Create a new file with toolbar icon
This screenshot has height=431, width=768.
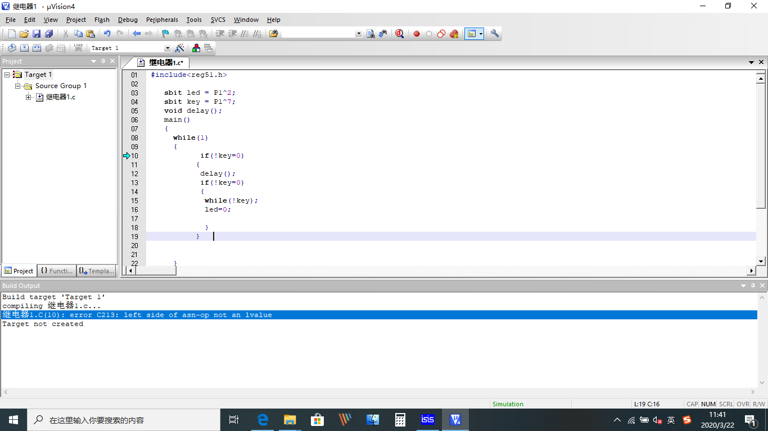pos(12,34)
